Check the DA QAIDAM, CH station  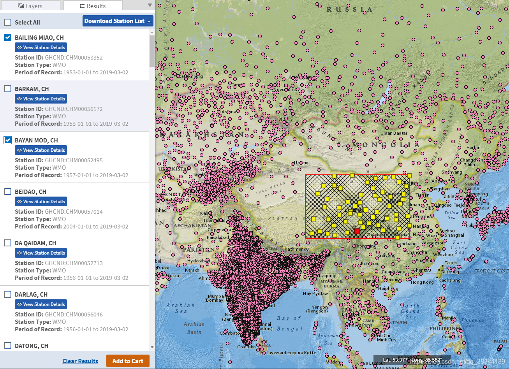[8, 243]
